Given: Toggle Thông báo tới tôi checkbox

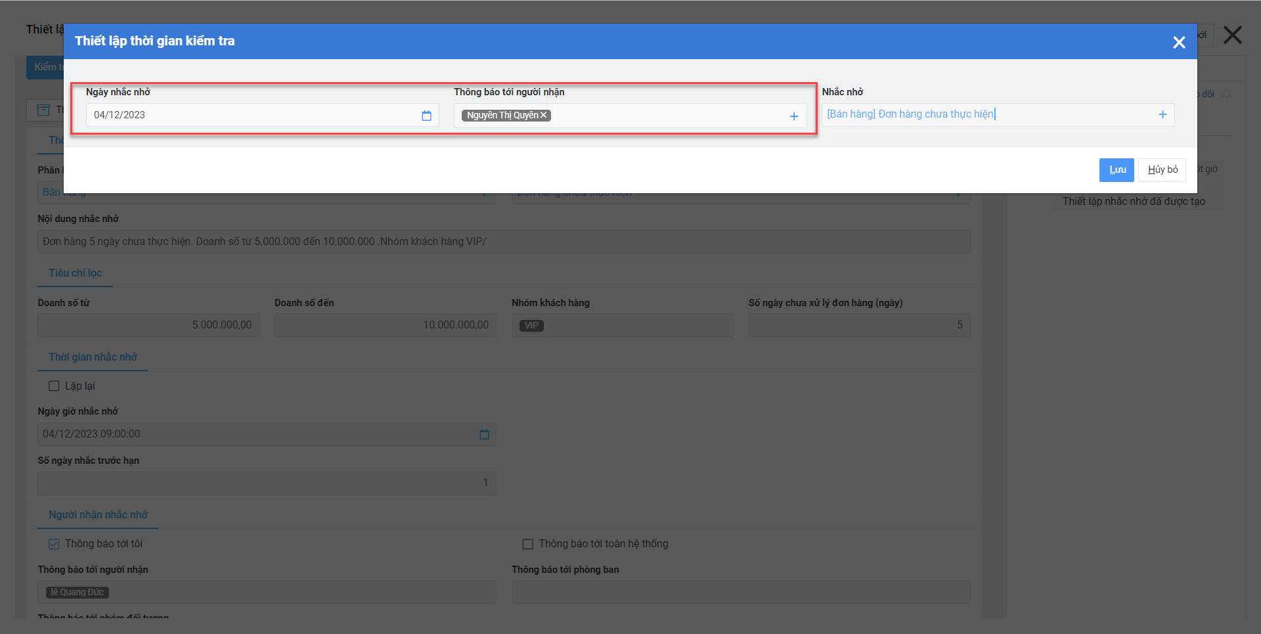Looking at the screenshot, I should point(54,544).
